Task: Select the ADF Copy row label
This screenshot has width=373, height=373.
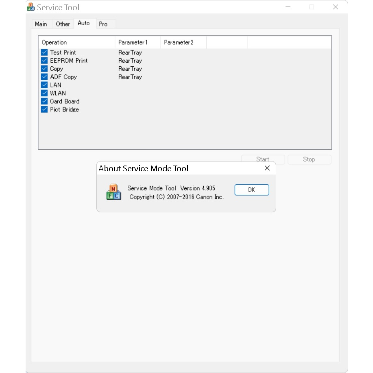Action: 63,77
